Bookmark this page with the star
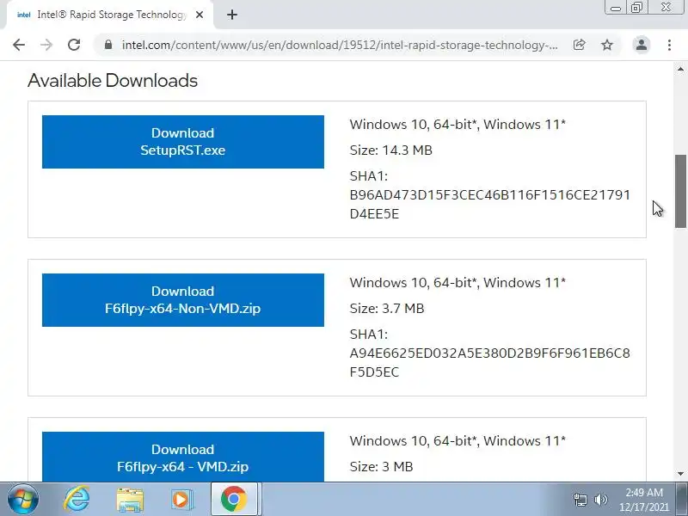 pos(607,45)
